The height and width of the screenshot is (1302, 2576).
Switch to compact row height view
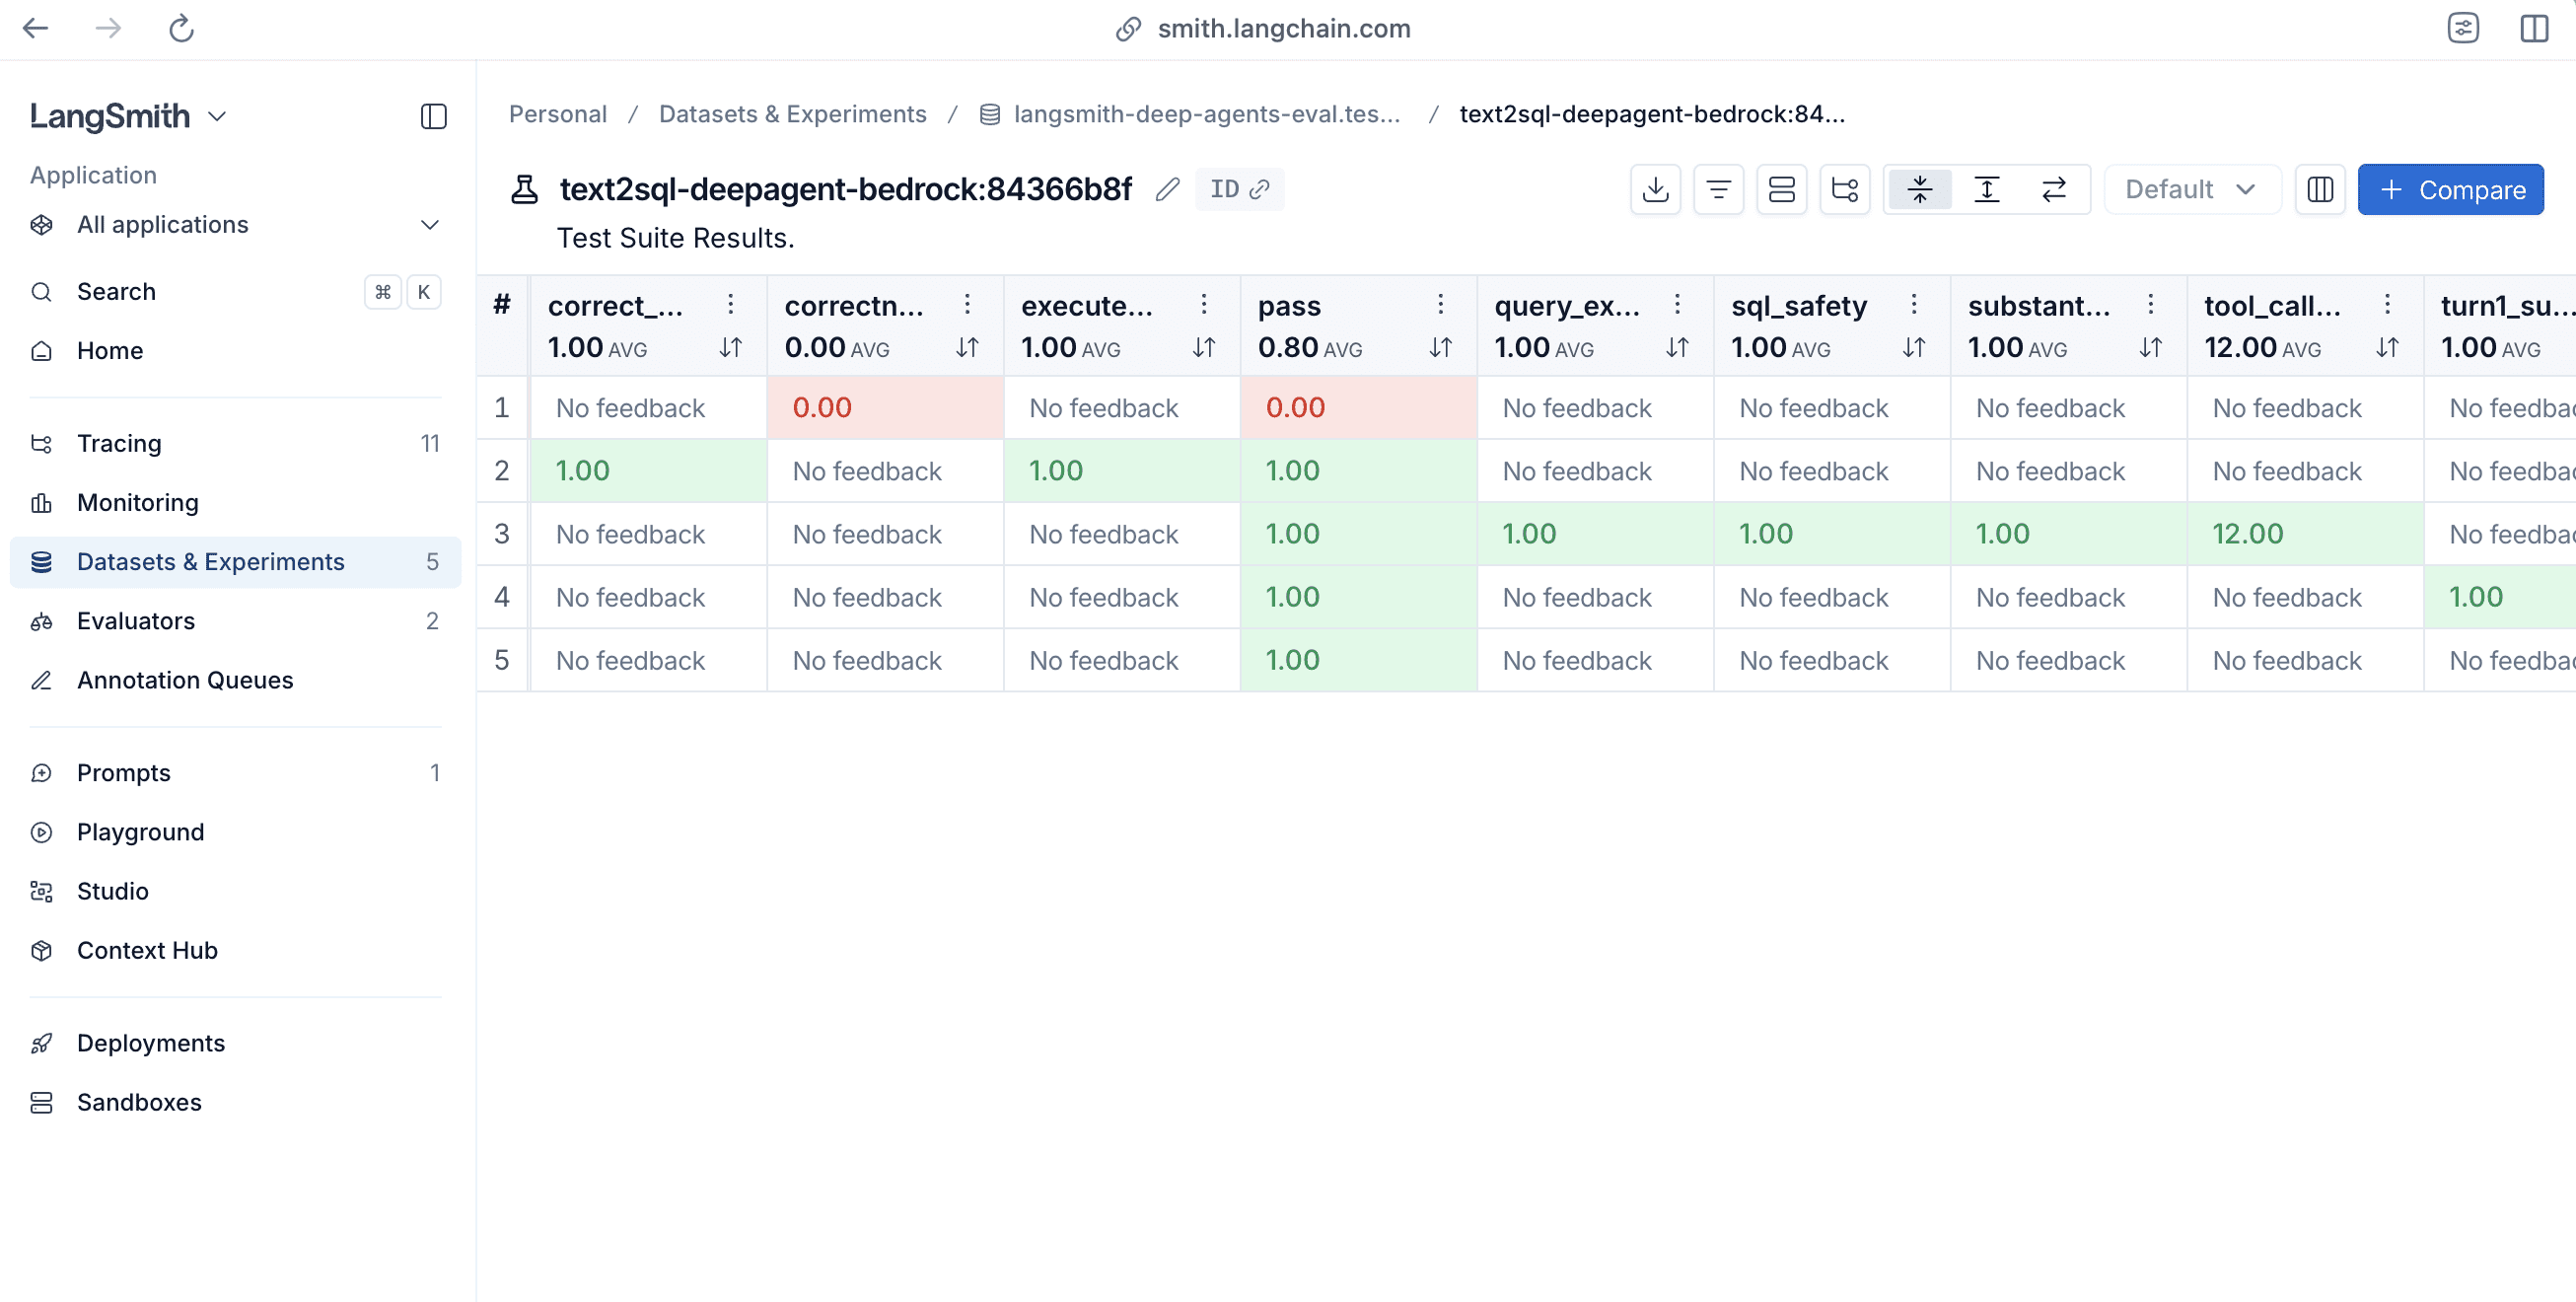pos(1919,189)
